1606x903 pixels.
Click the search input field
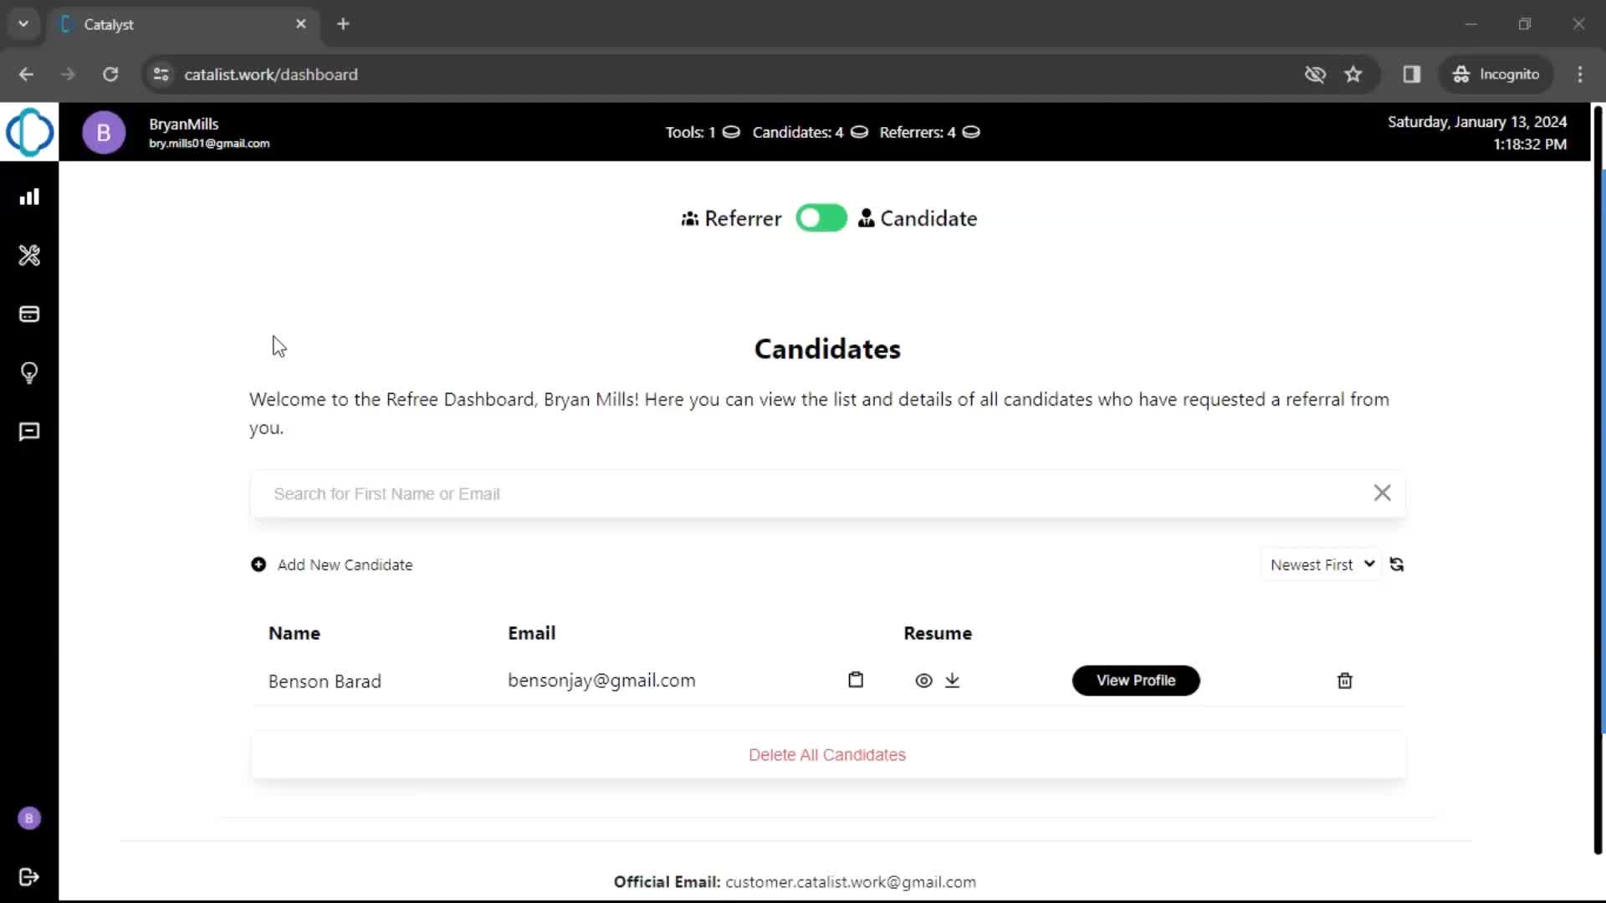click(x=826, y=492)
